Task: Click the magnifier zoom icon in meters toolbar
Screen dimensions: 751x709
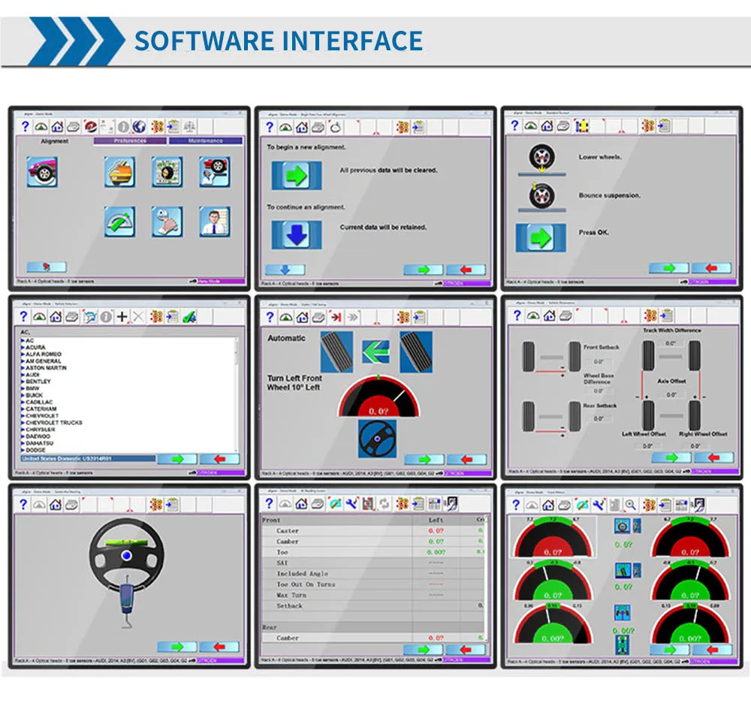Action: click(631, 505)
